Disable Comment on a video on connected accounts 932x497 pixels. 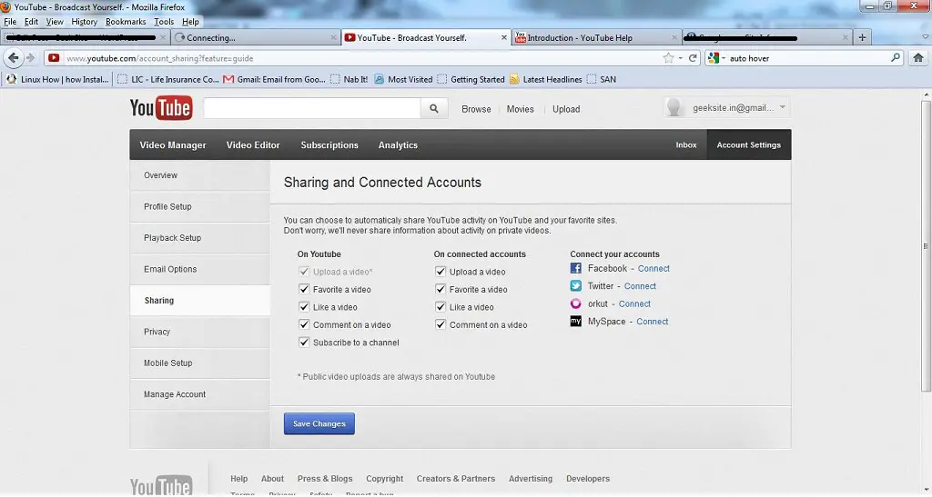(x=441, y=325)
